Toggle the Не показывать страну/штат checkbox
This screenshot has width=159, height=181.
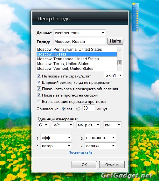point(39,76)
